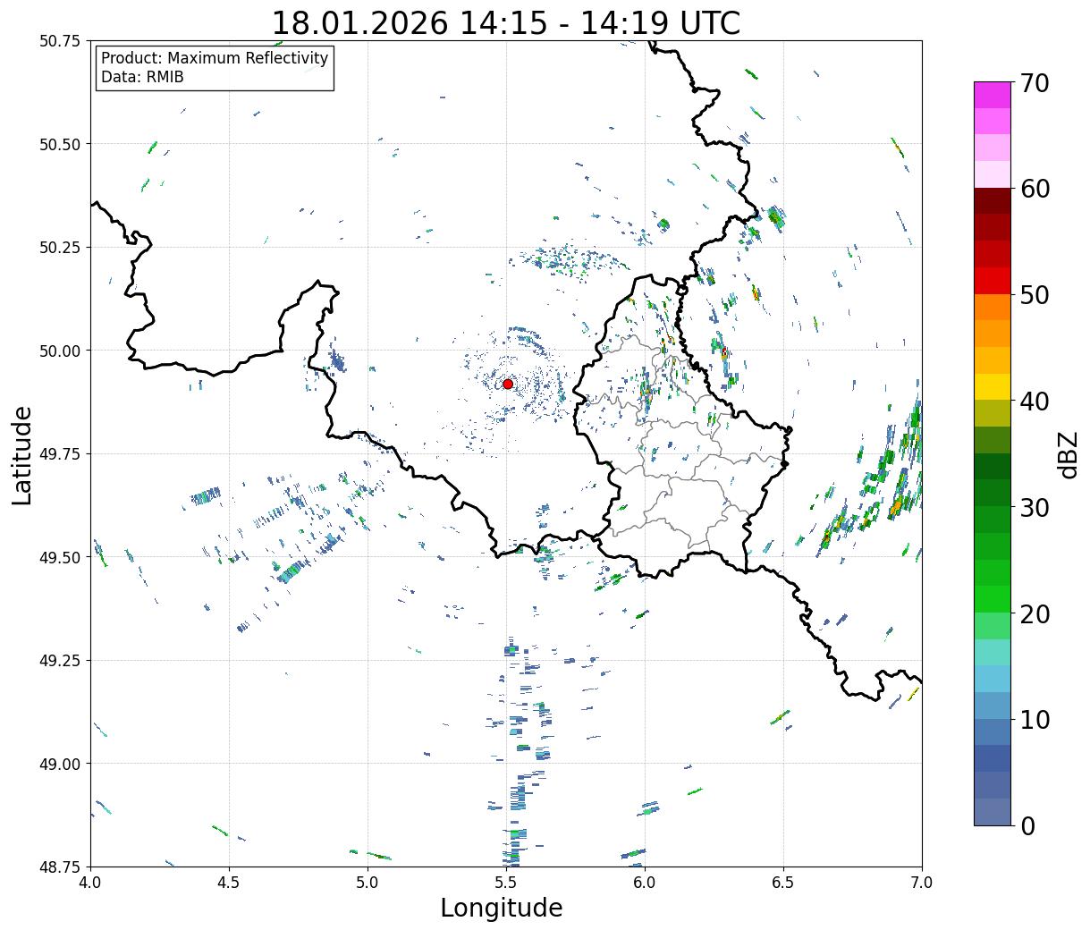
Task: Click the "Latitude" axis label
Action: click(x=22, y=455)
